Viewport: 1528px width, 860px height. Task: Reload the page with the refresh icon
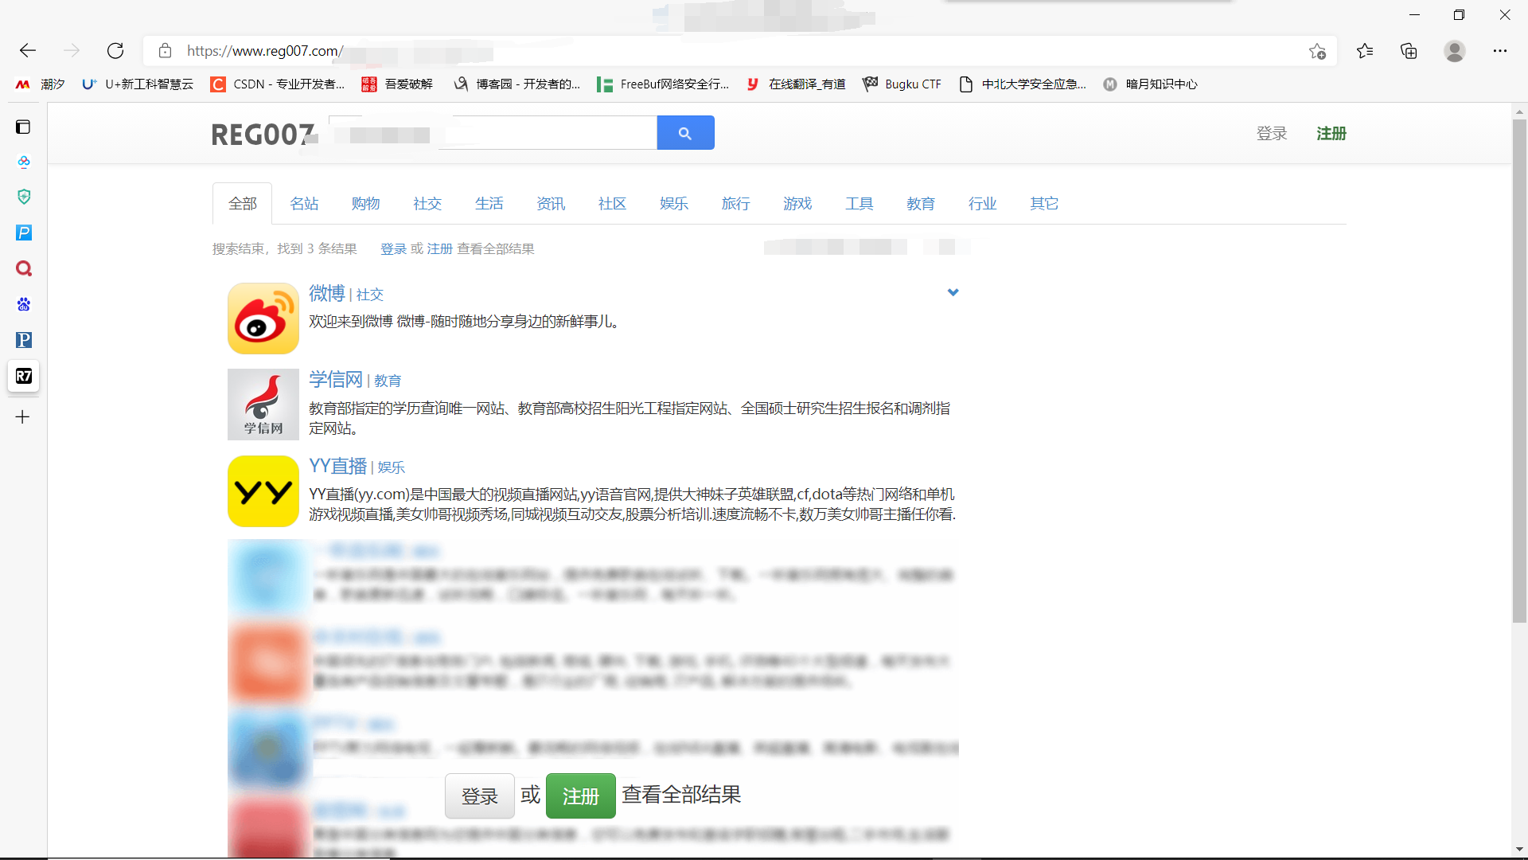115,51
